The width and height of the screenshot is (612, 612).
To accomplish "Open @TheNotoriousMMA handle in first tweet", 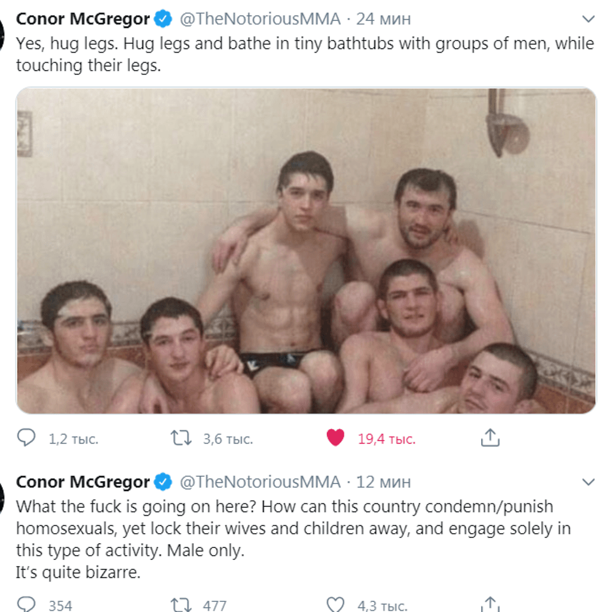I will point(261,19).
